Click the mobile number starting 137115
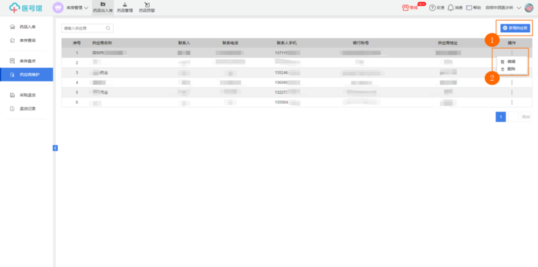The image size is (538, 267). (x=288, y=53)
